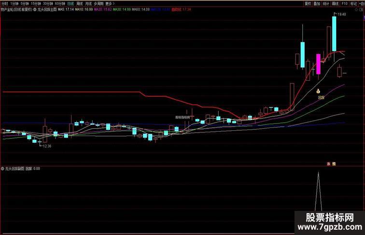
Task: Open the 多周期 multi-period view
Action: tap(98, 4)
